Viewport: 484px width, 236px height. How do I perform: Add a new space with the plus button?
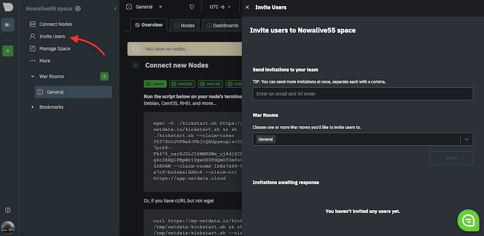[x=8, y=51]
